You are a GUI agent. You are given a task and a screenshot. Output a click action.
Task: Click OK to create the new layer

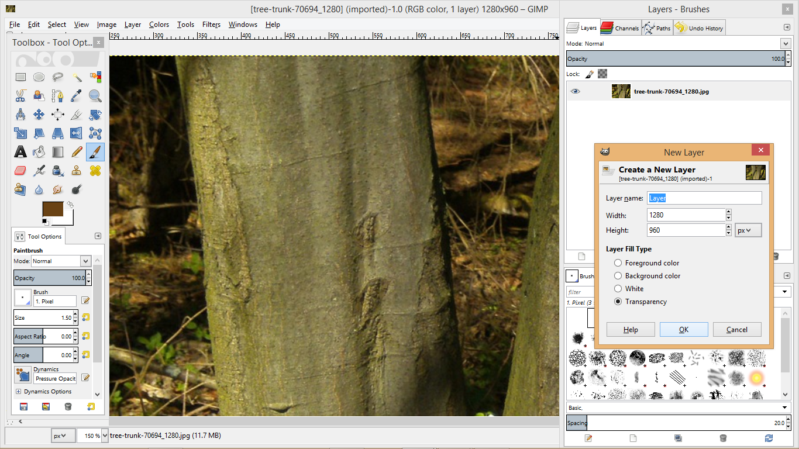[684, 329]
